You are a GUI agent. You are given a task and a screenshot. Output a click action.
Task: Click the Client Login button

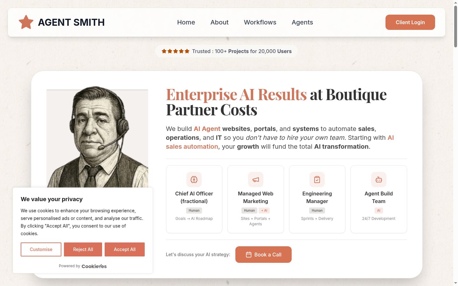[x=410, y=22]
